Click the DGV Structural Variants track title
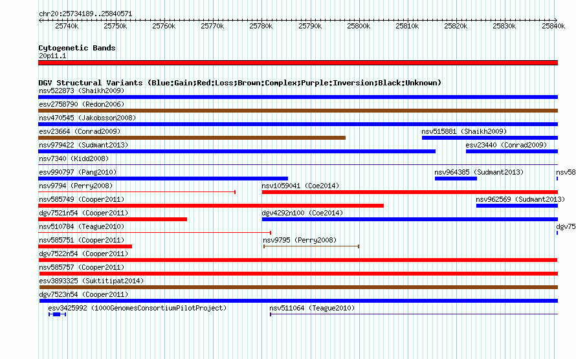The image size is (576, 359). click(240, 83)
